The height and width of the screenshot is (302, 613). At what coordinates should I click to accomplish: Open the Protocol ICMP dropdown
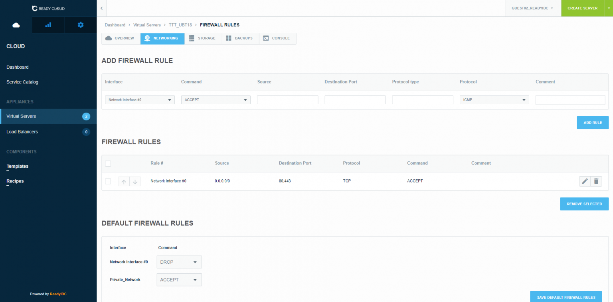click(494, 100)
